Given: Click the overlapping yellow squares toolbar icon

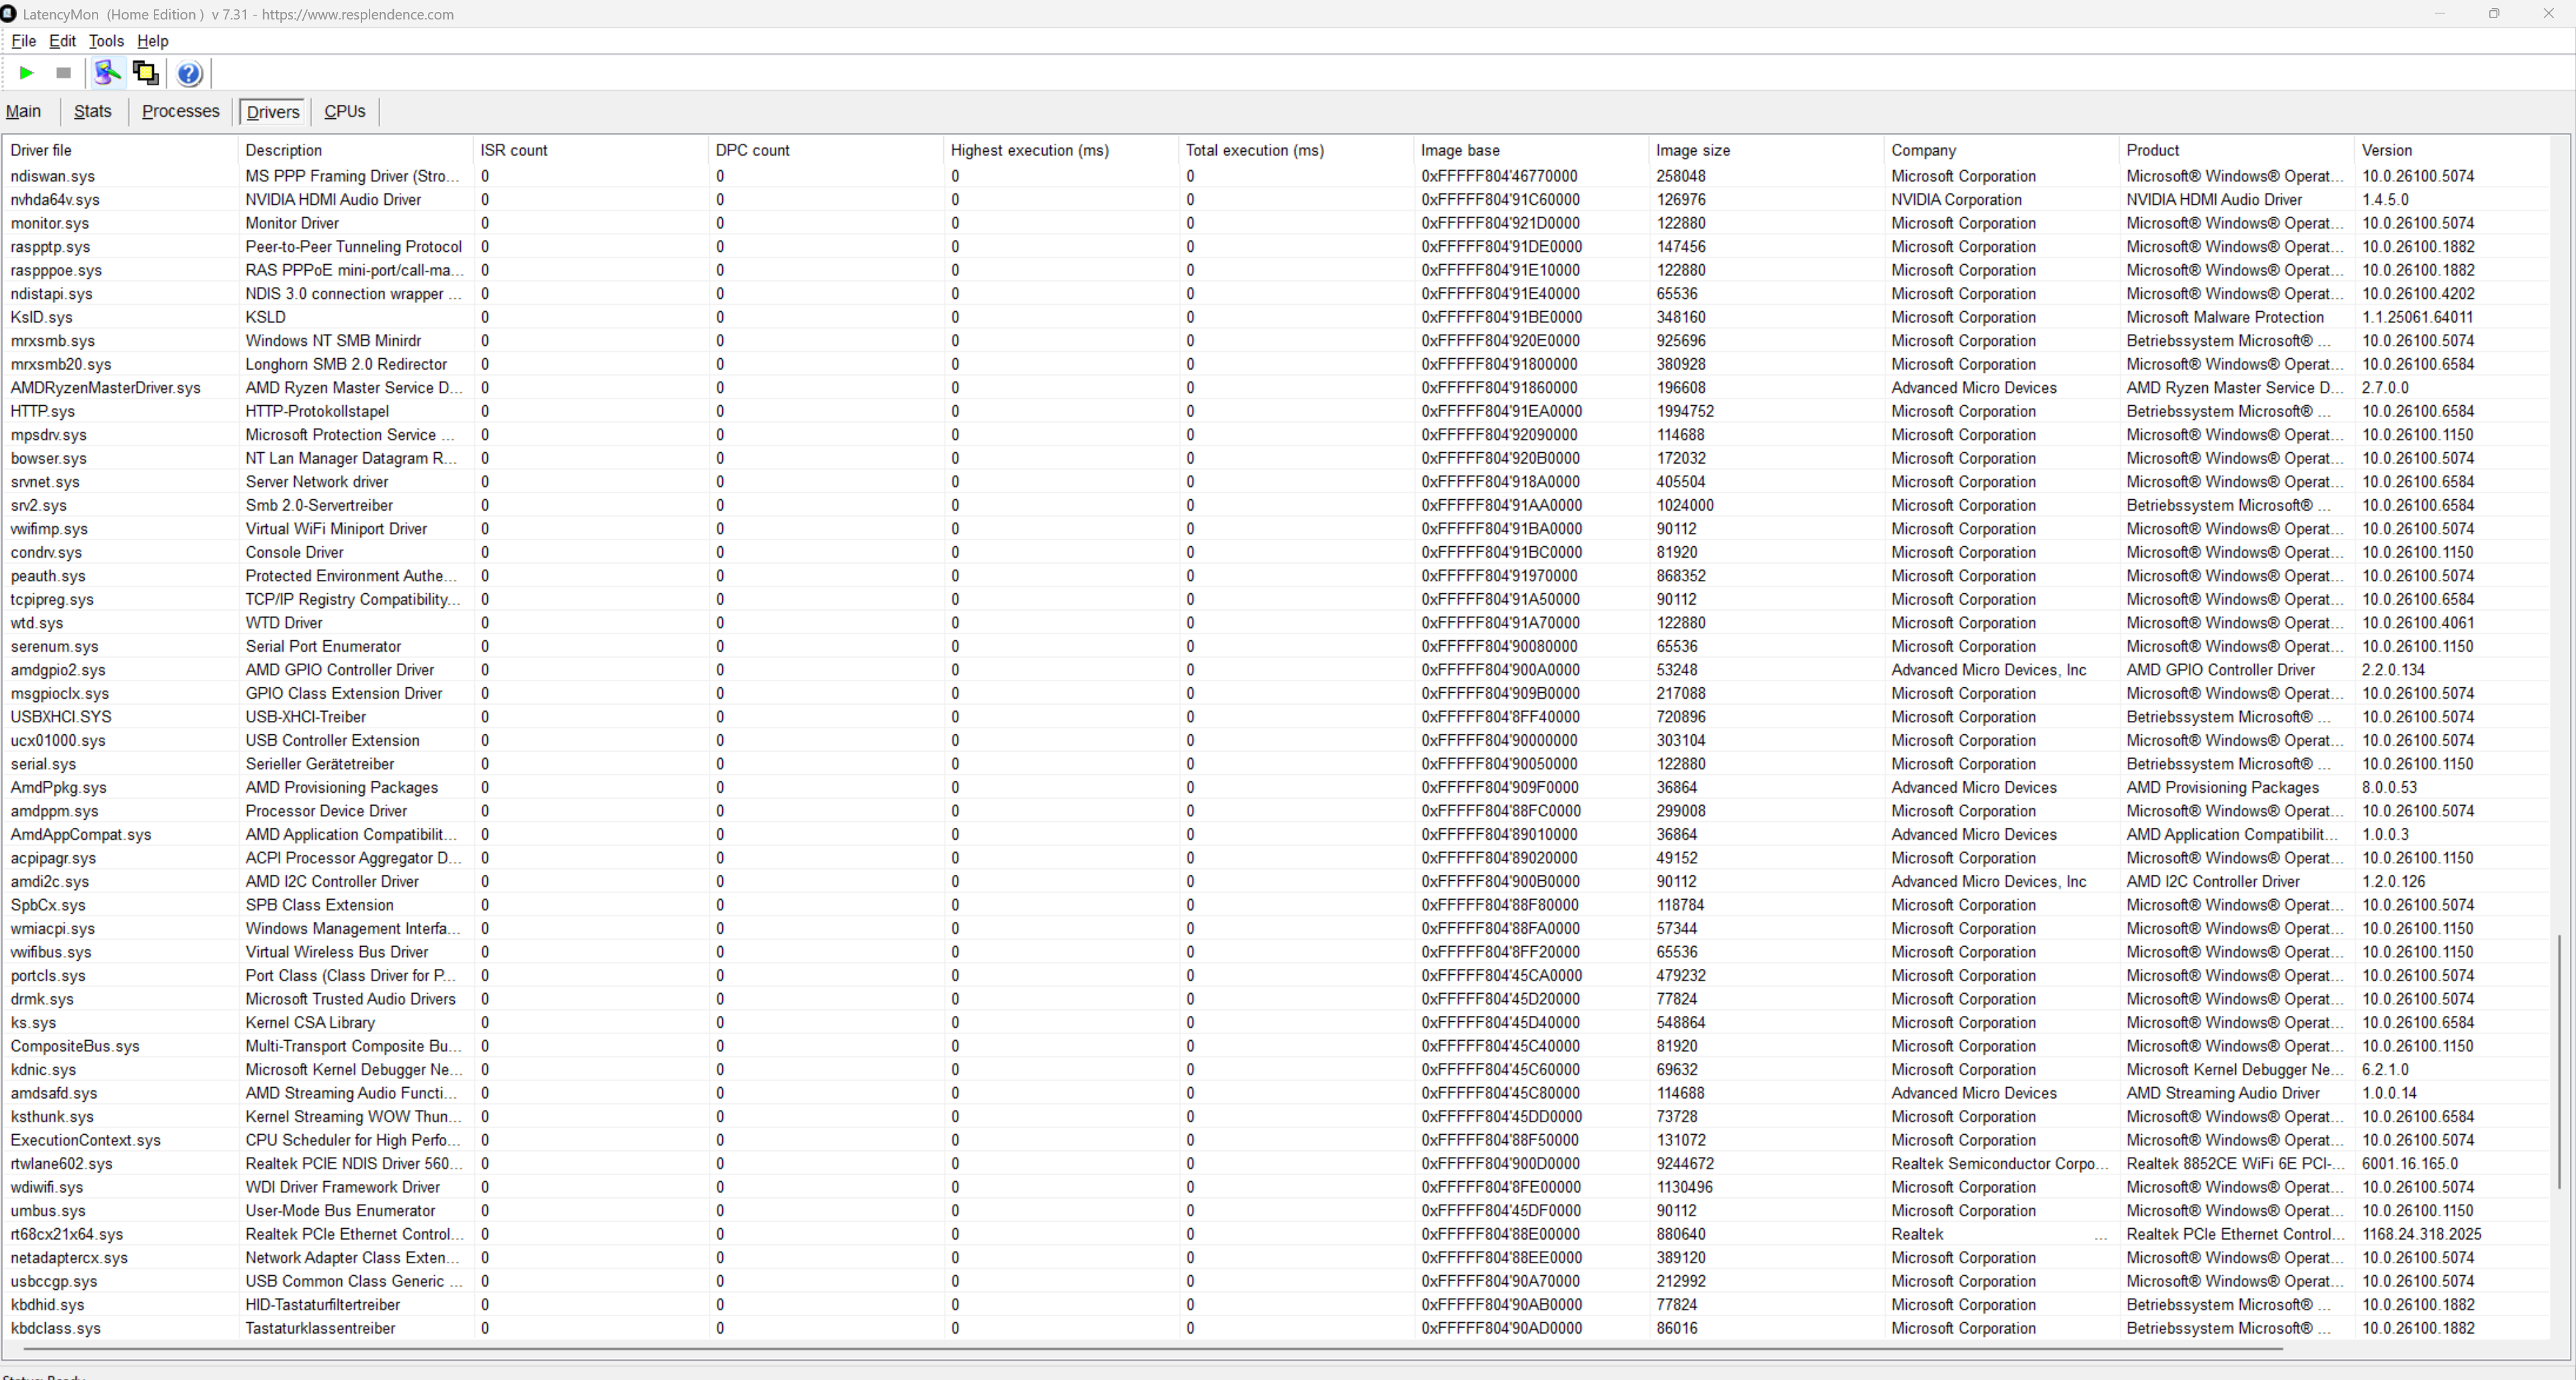Looking at the screenshot, I should (146, 73).
